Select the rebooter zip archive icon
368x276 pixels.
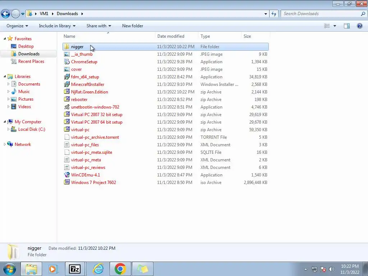[x=67, y=99]
